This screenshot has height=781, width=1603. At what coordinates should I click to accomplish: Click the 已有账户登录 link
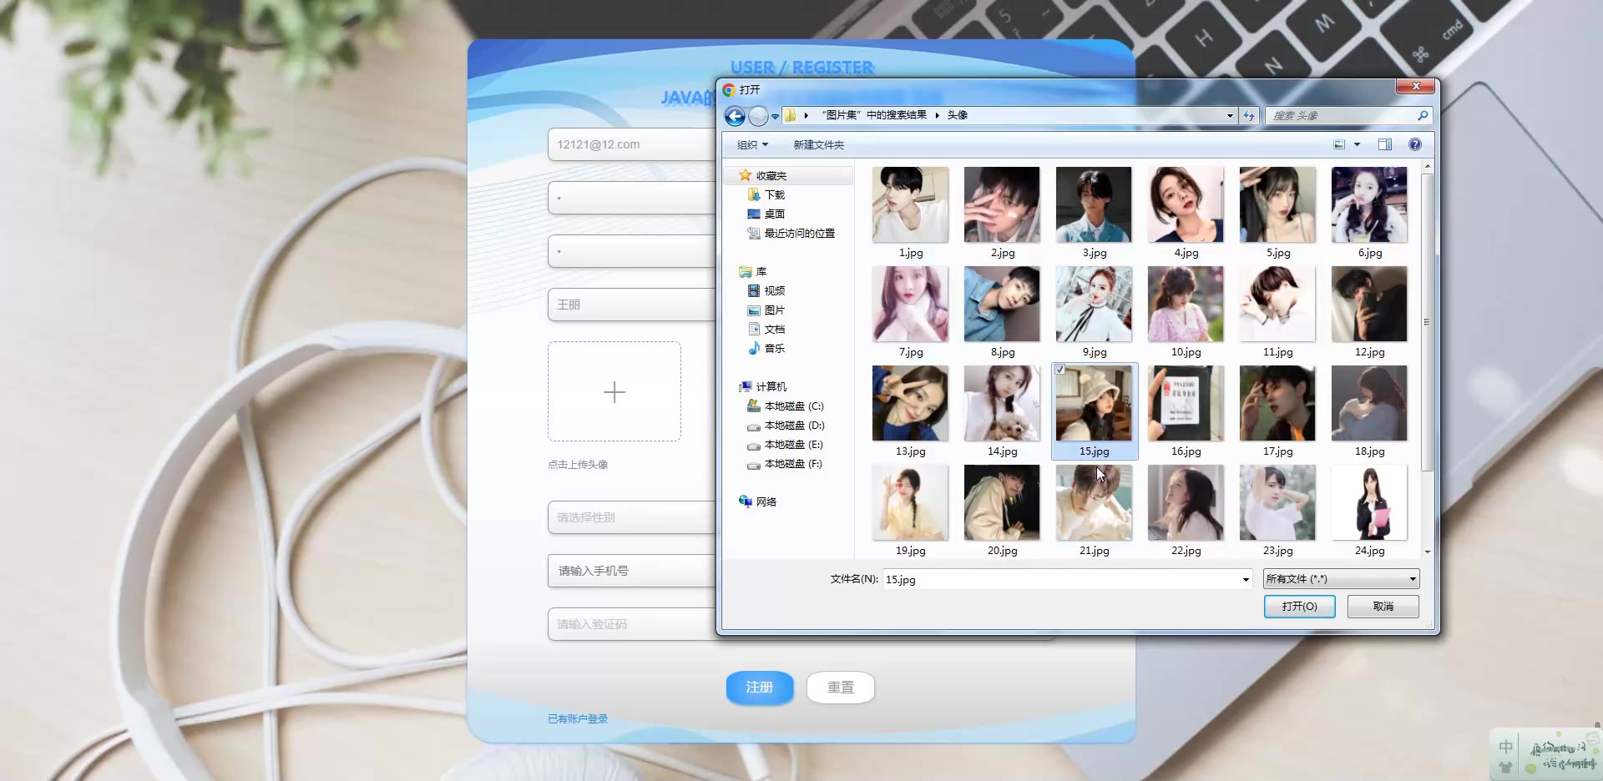(578, 718)
